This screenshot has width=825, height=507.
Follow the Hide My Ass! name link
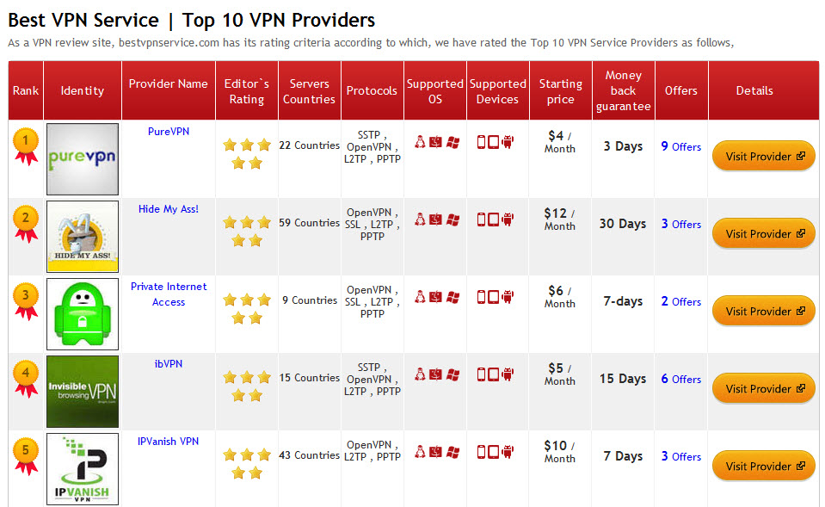(x=169, y=209)
